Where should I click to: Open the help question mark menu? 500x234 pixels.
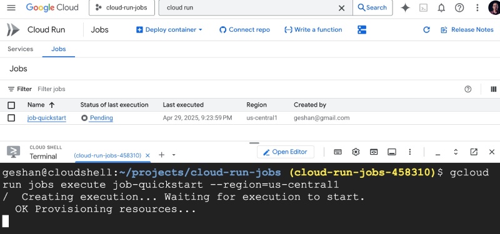pos(459,8)
